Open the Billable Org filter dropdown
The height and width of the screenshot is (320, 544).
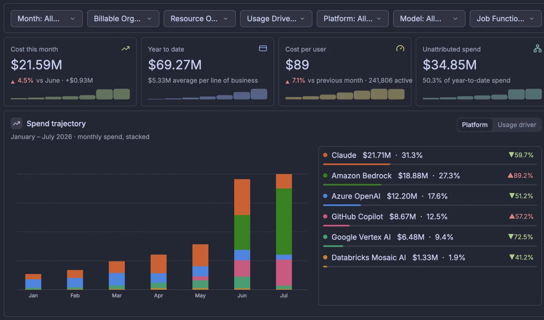(123, 19)
